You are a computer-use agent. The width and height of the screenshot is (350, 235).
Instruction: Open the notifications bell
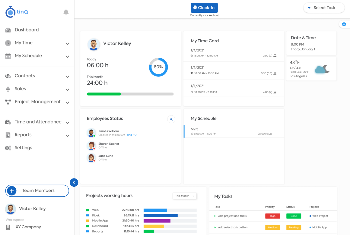[x=66, y=12]
